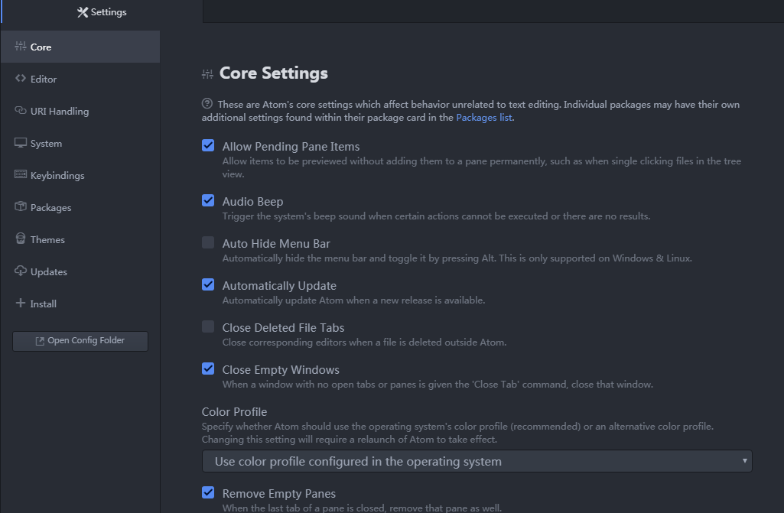The image size is (784, 513).
Task: Click the Keybindings keyboard icon
Action: pos(20,174)
